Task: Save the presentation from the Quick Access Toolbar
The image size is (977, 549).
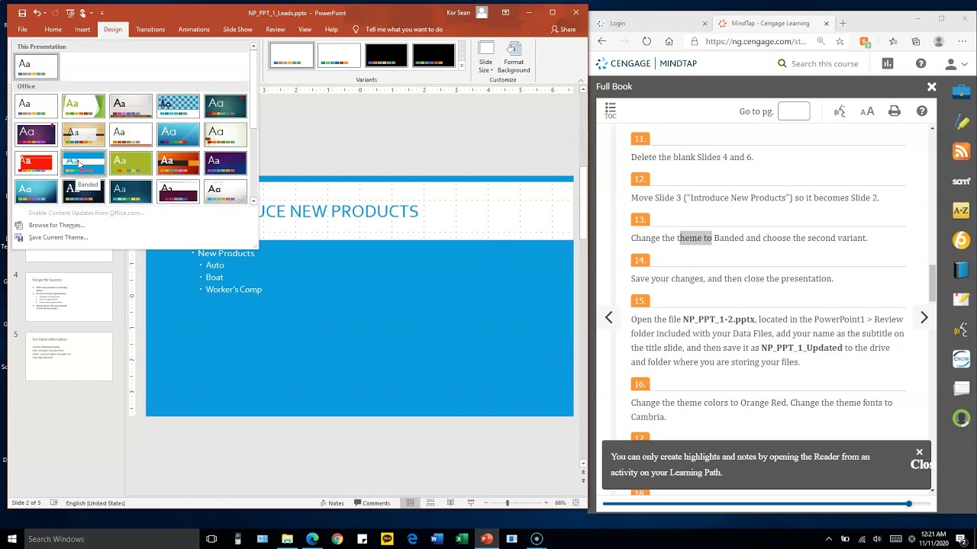Action: [x=22, y=13]
